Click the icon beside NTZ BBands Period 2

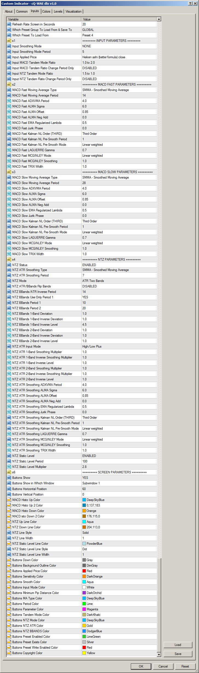point(9,308)
